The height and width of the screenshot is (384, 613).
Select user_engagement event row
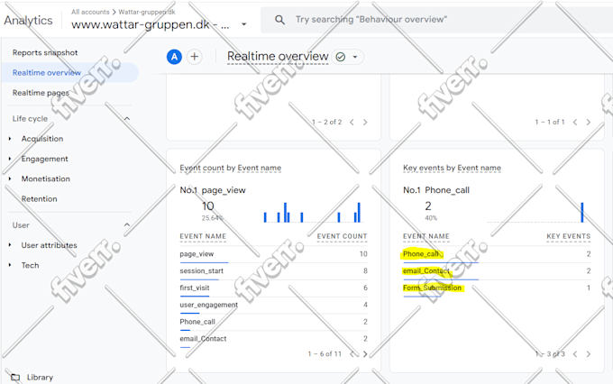click(274, 305)
